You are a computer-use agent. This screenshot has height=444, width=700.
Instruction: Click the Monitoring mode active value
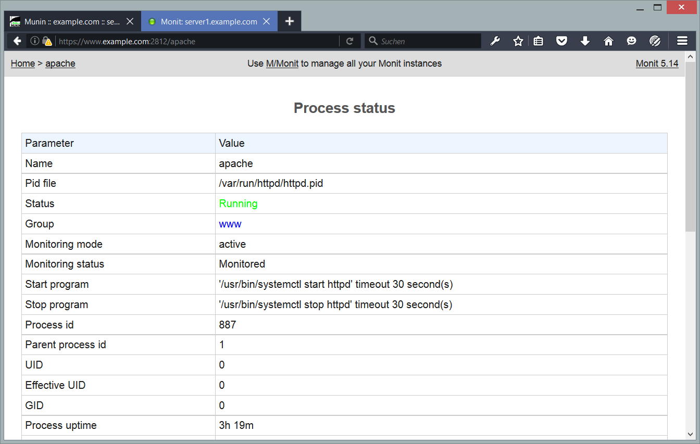(x=232, y=244)
